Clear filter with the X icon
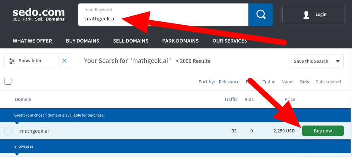 tap(64, 61)
